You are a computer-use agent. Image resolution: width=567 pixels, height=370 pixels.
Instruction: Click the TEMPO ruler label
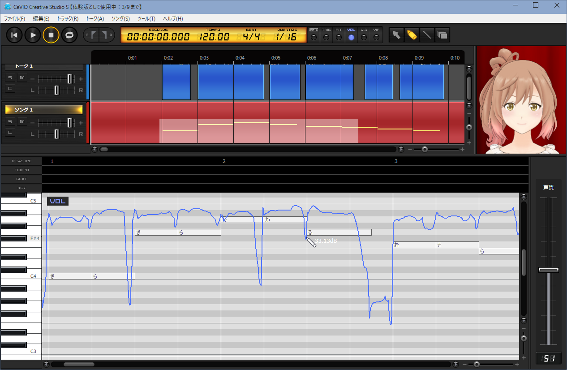(21, 170)
